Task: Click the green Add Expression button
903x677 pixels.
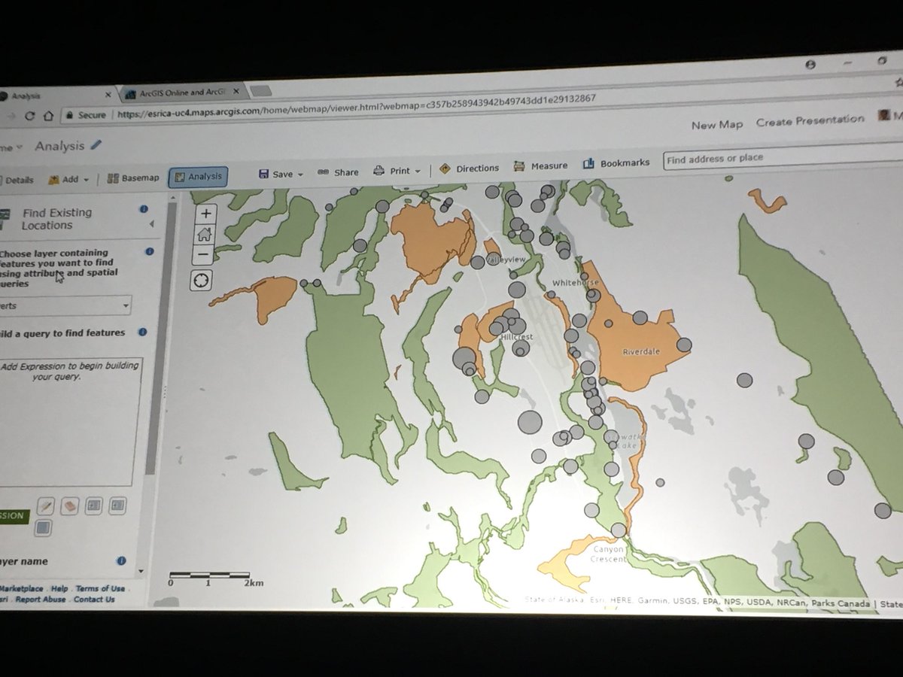Action: point(14,516)
